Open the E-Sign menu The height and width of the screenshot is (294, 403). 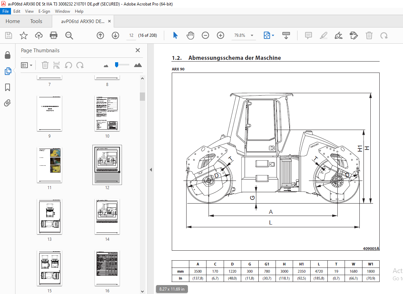[44, 11]
